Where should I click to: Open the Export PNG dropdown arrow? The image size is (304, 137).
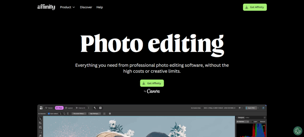pos(258,108)
